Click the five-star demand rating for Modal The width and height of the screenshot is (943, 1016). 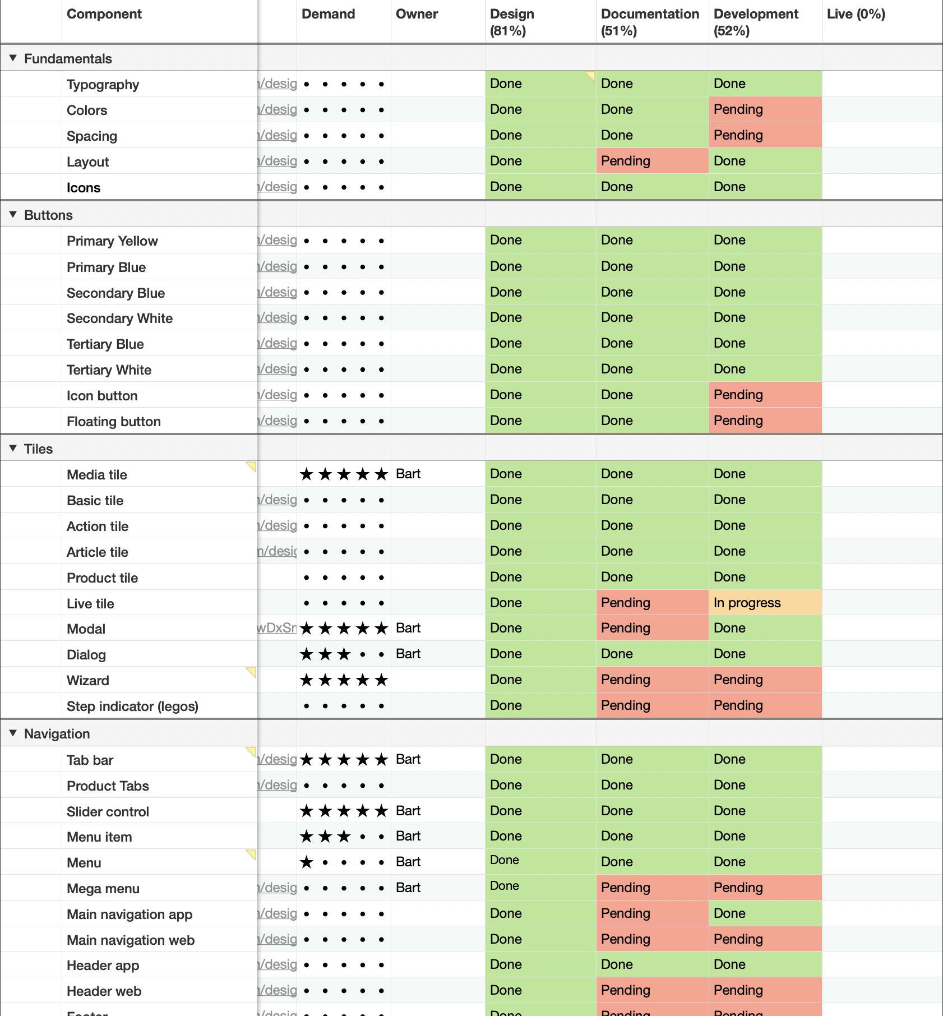(344, 629)
